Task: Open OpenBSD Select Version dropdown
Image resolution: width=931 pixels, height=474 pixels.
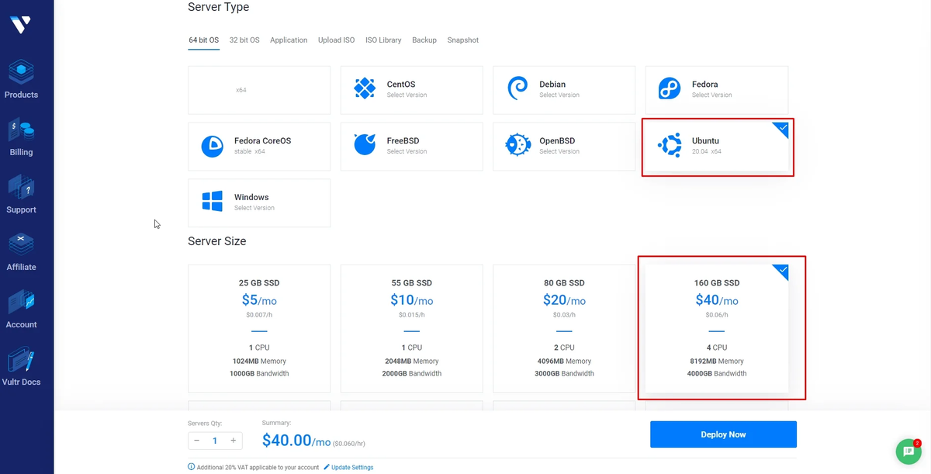Action: (559, 152)
